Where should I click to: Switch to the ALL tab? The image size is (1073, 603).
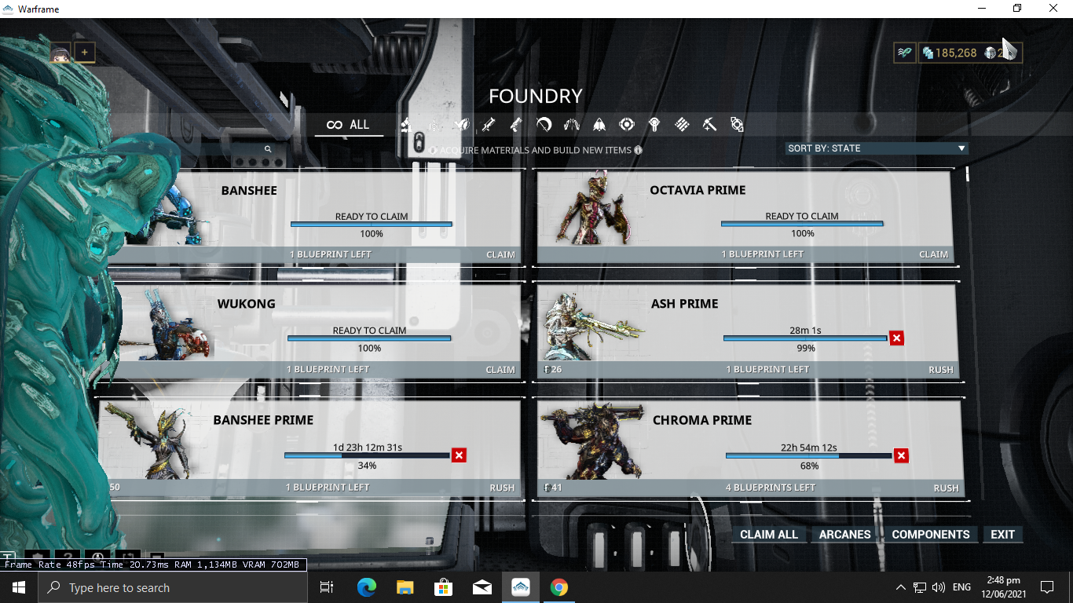coord(349,125)
